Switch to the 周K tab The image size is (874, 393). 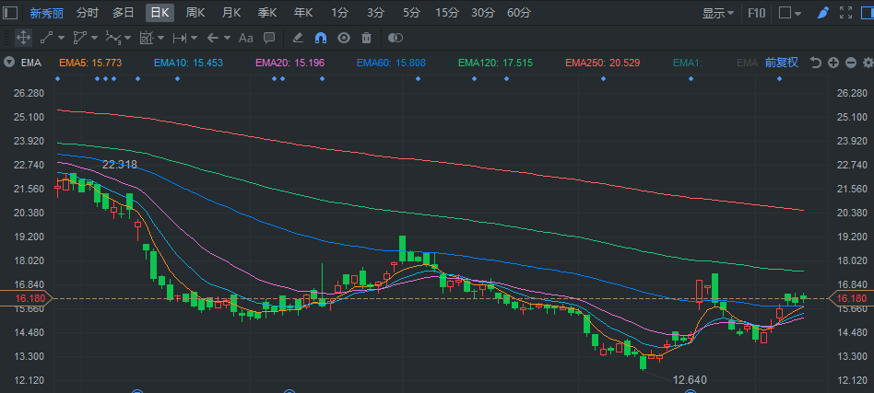195,13
